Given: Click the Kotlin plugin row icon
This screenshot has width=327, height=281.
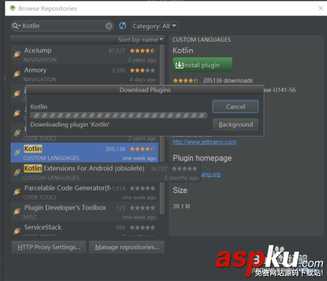Looking at the screenshot, I should click(17, 152).
